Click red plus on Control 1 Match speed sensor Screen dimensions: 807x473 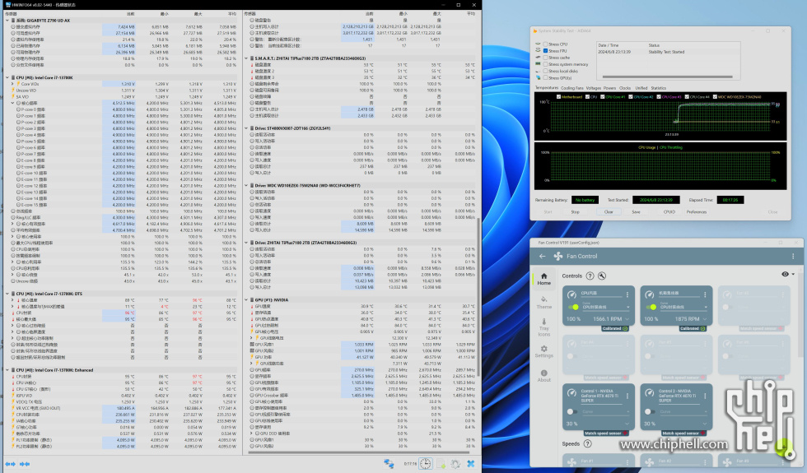click(624, 434)
